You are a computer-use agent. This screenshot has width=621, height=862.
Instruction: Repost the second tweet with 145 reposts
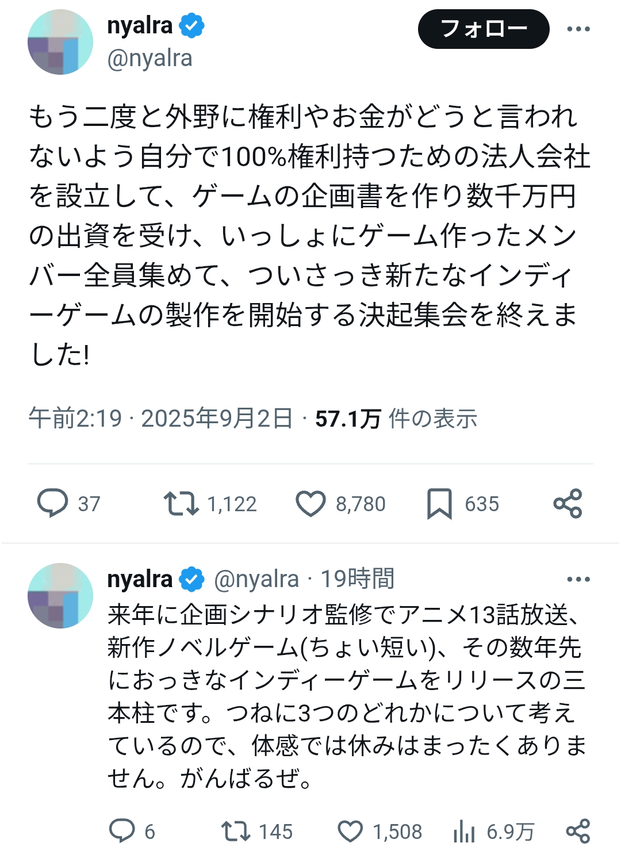235,831
